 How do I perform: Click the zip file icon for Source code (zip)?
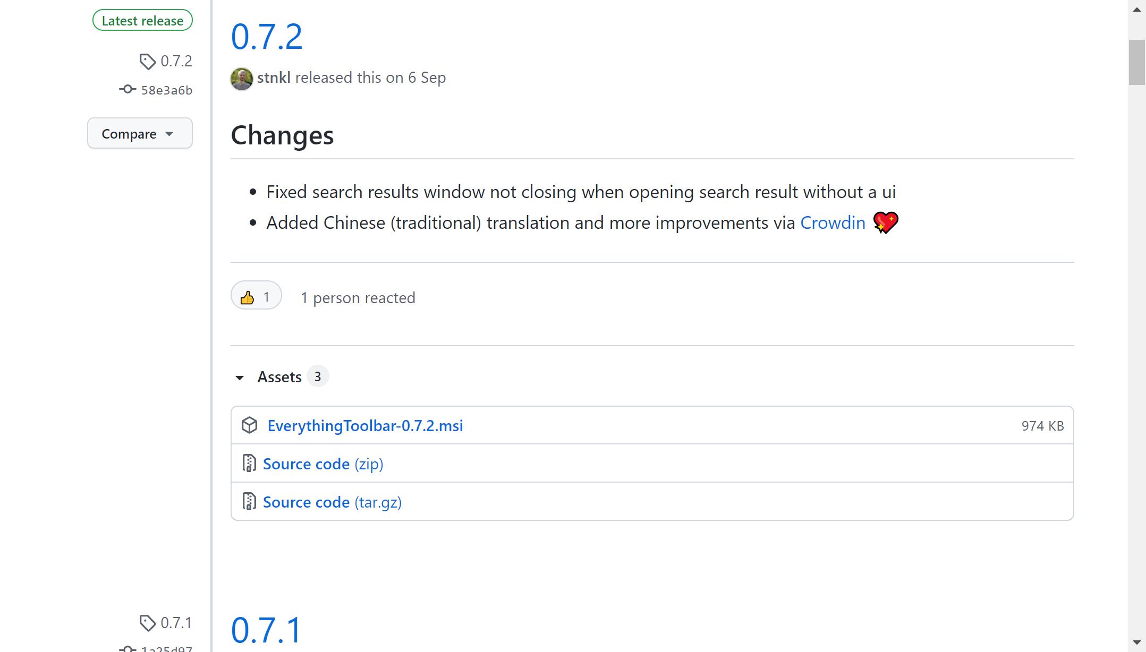click(x=249, y=464)
